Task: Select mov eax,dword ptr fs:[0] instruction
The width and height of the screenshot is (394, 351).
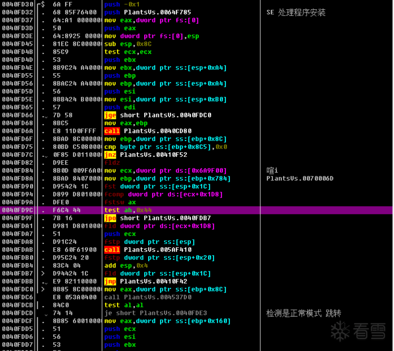Action: pos(152,20)
